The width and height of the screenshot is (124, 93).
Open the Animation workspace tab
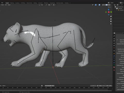click(40, 3)
